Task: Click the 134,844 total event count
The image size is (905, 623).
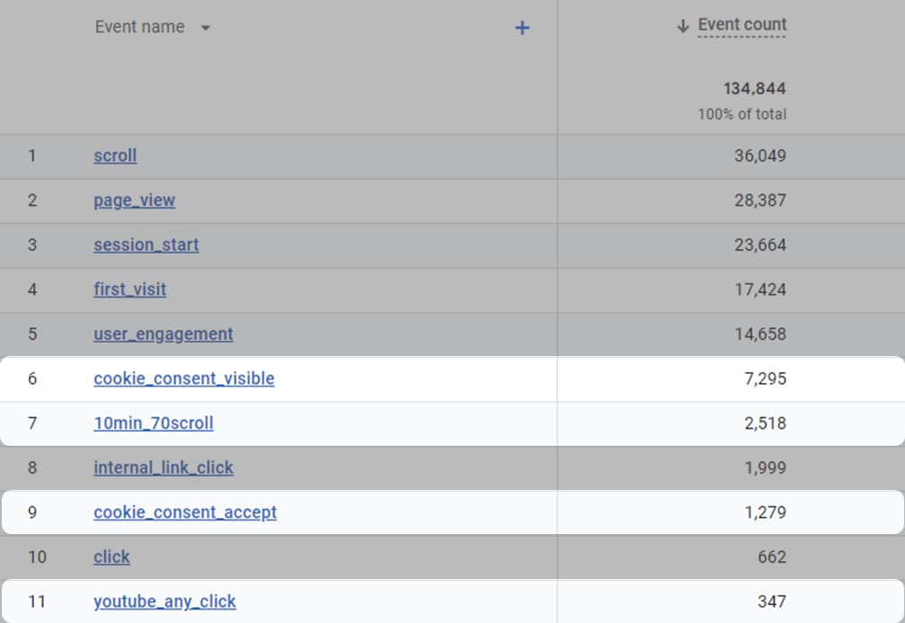Action: [754, 88]
